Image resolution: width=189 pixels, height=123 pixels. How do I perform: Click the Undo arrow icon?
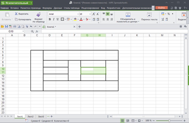31,27
